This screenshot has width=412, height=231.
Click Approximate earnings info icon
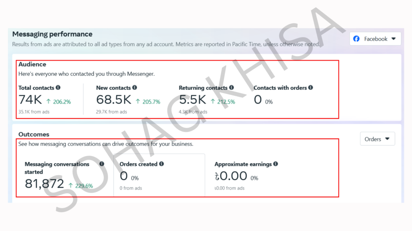pyautogui.click(x=275, y=164)
